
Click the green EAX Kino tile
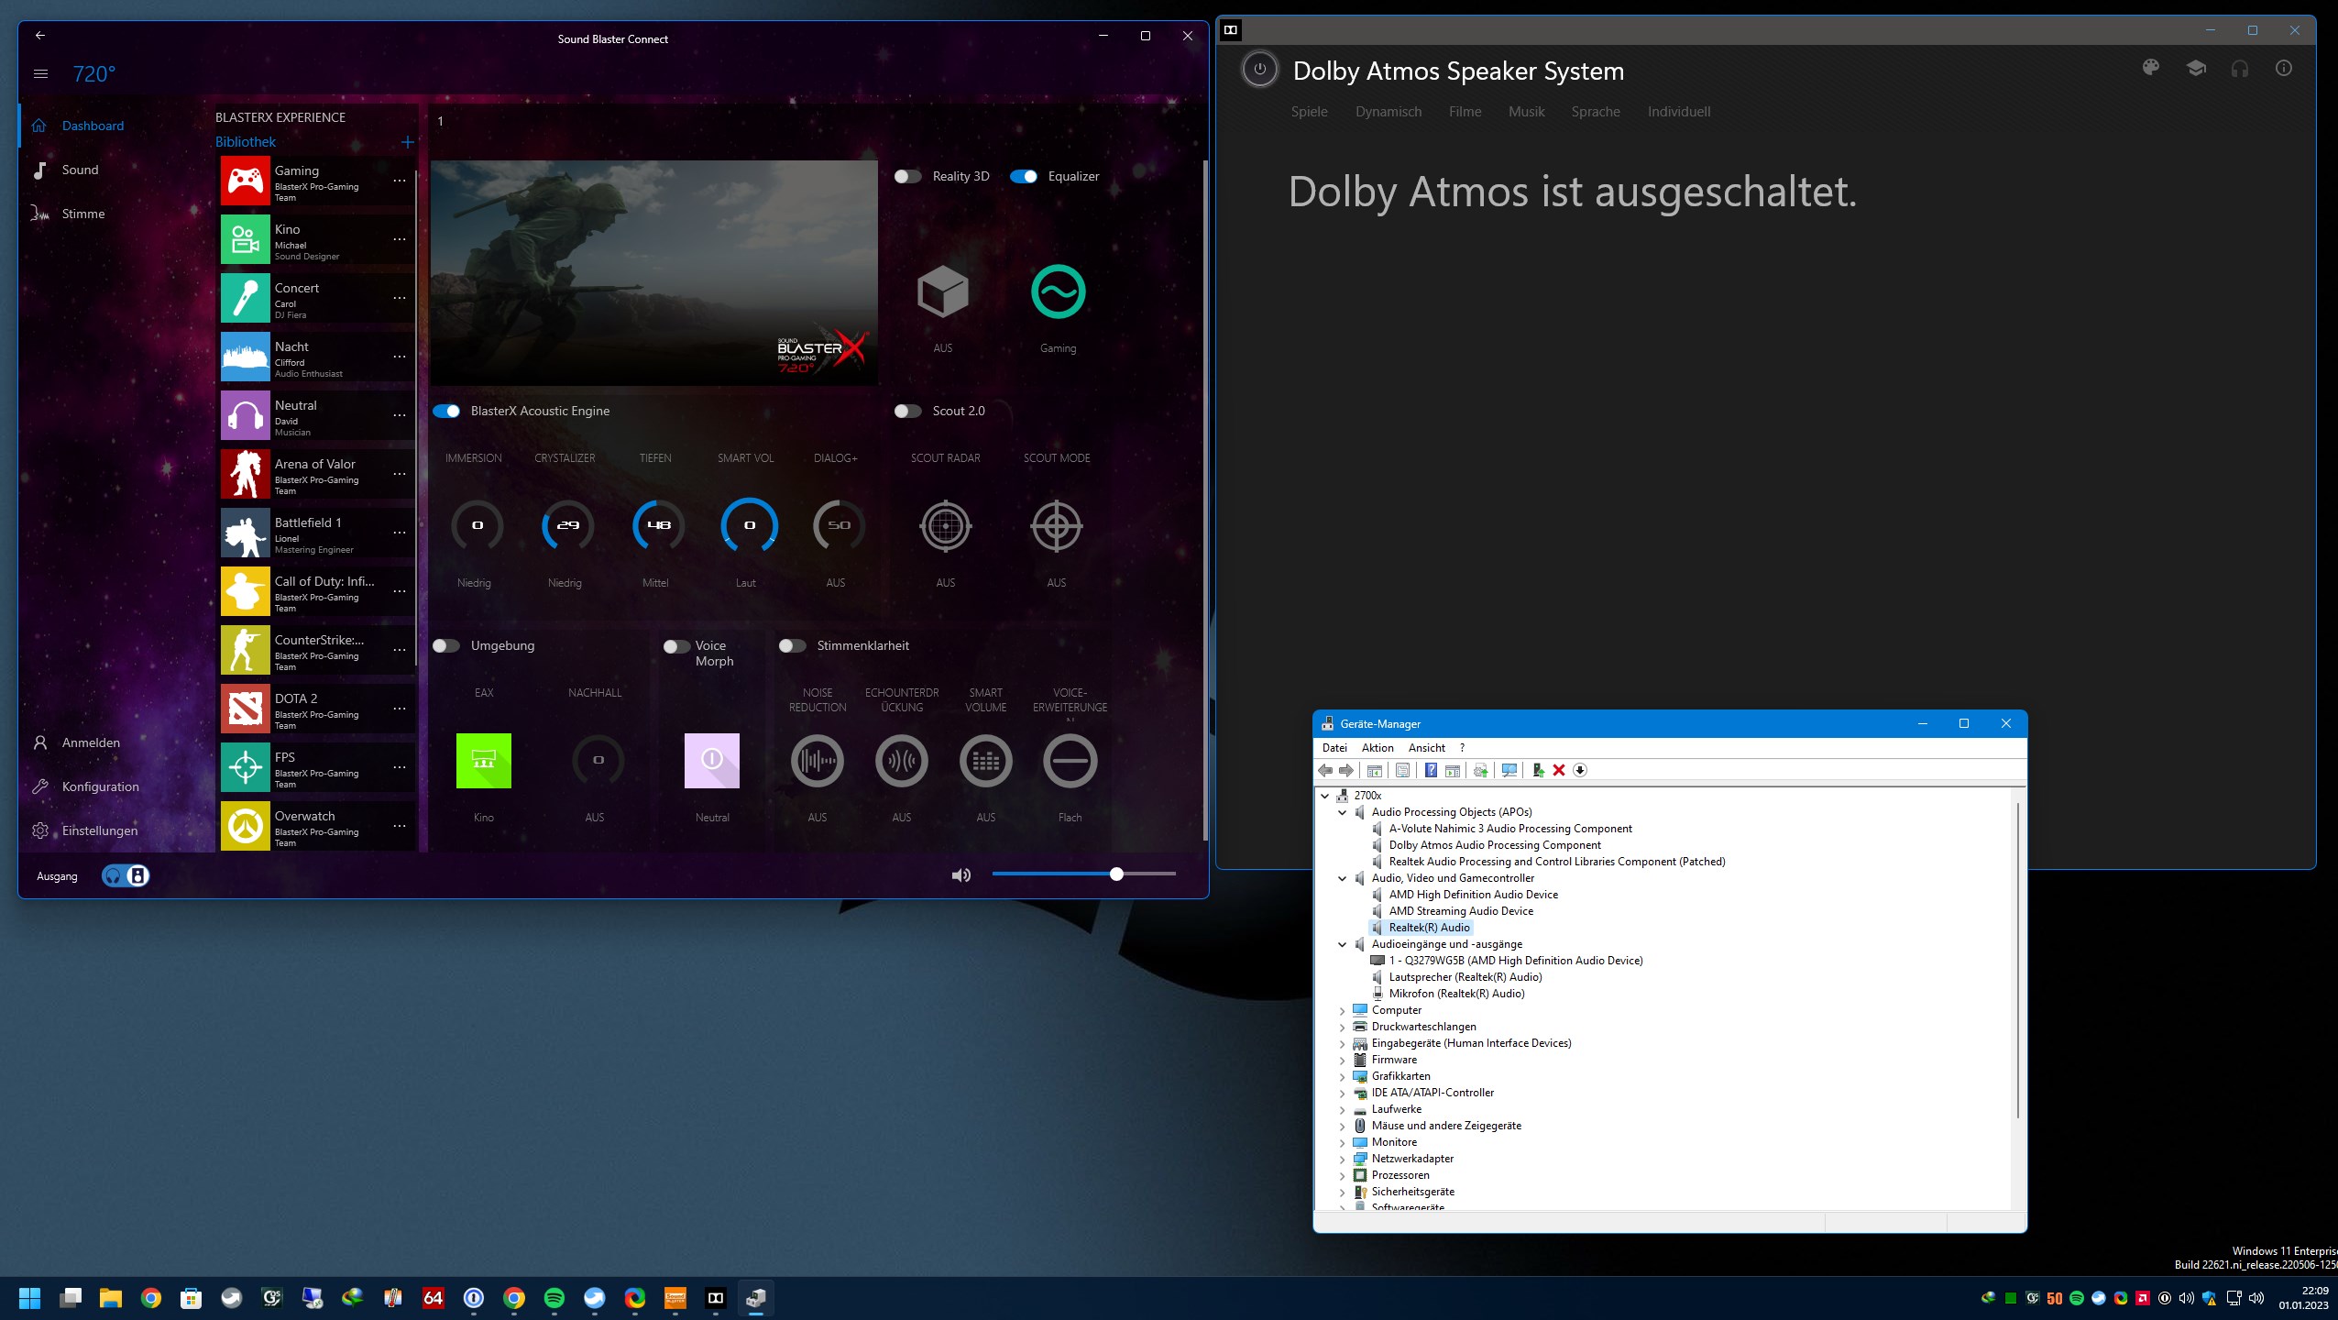pyautogui.click(x=483, y=761)
